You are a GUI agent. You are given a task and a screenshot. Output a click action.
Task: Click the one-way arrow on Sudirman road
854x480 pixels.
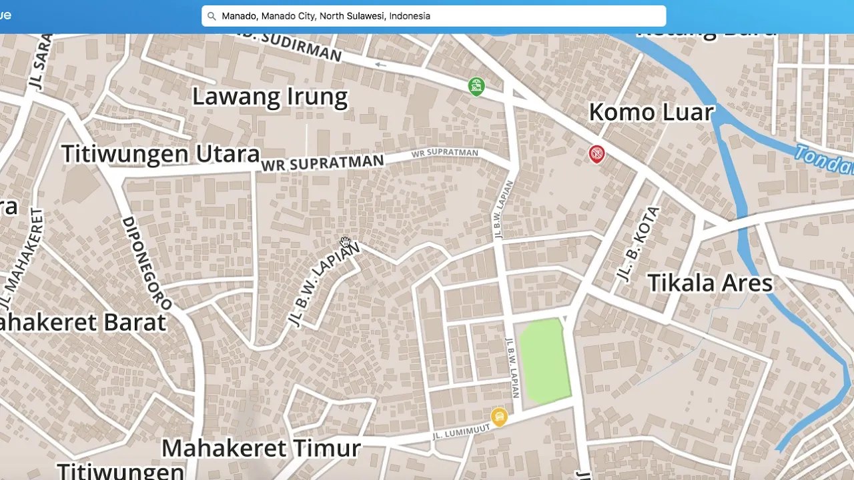point(381,65)
